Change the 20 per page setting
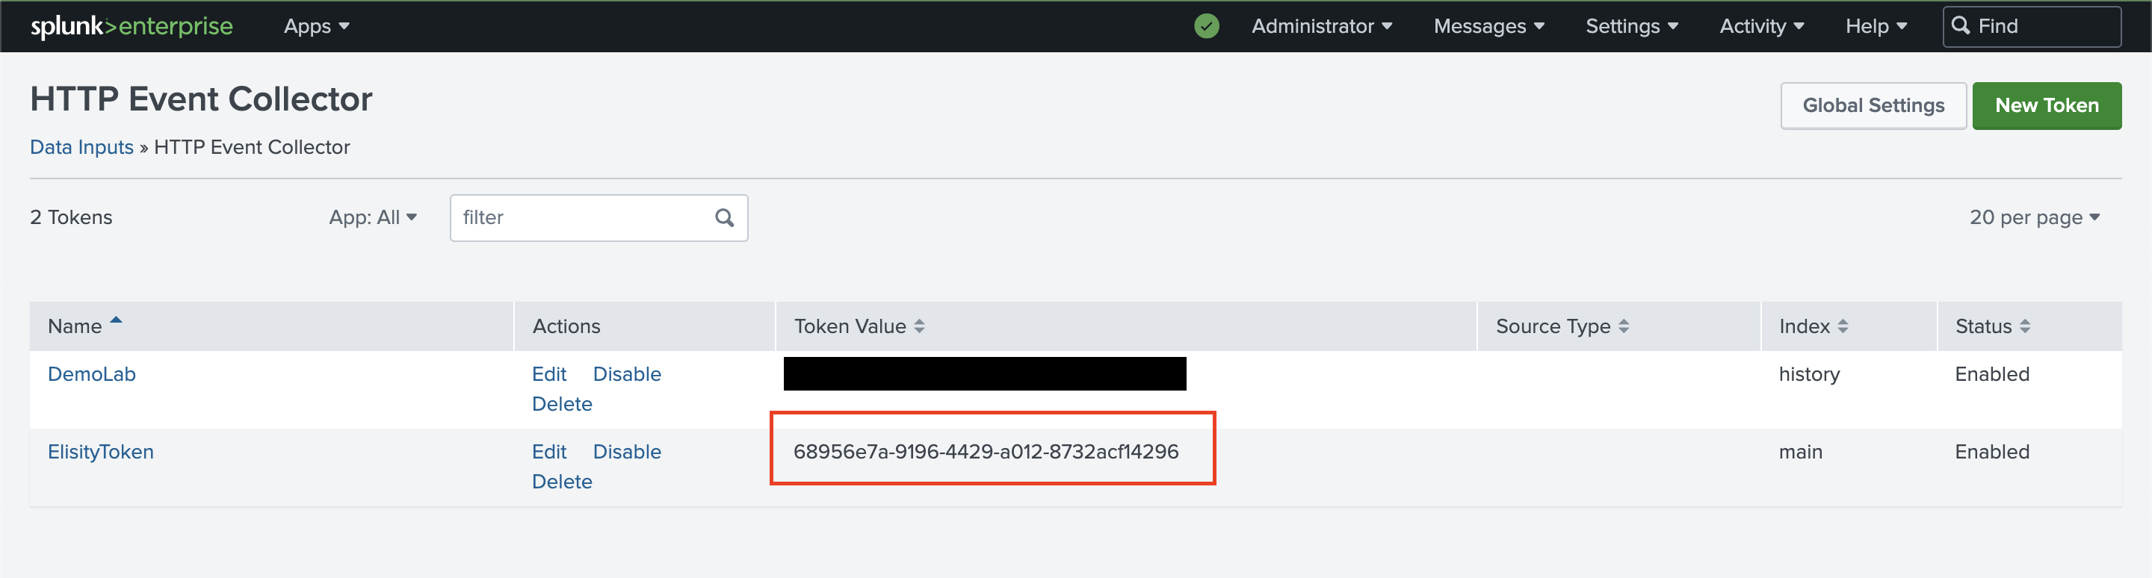Screen dimensions: 2152x578 2033,218
